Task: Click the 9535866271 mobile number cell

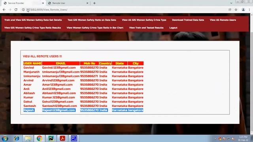Action: (x=89, y=76)
